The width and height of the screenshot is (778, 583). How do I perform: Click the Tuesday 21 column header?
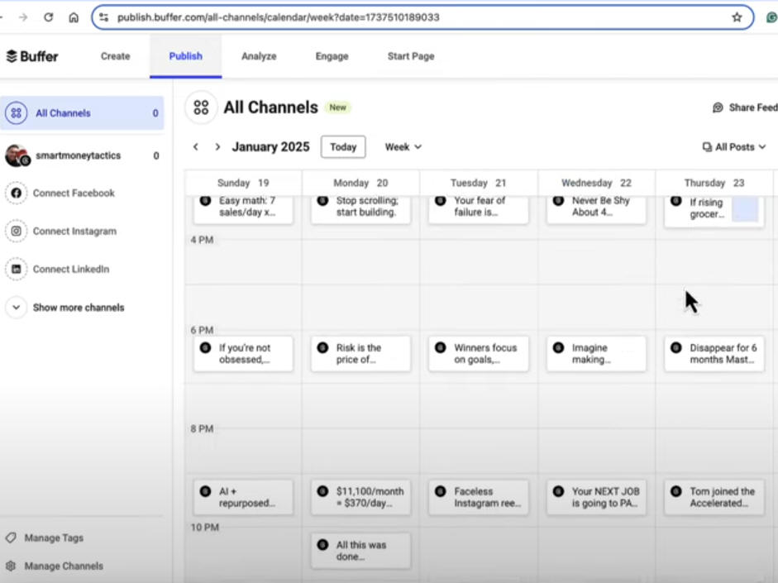click(479, 183)
